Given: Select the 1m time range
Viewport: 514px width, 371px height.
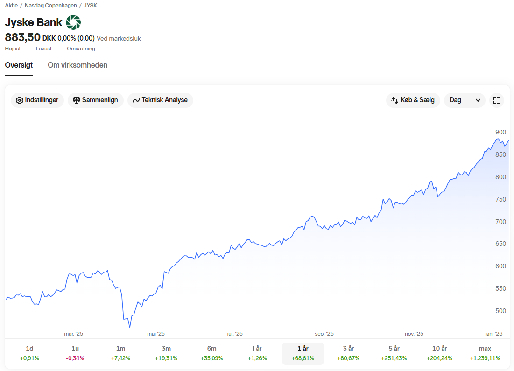Looking at the screenshot, I should click(x=120, y=353).
